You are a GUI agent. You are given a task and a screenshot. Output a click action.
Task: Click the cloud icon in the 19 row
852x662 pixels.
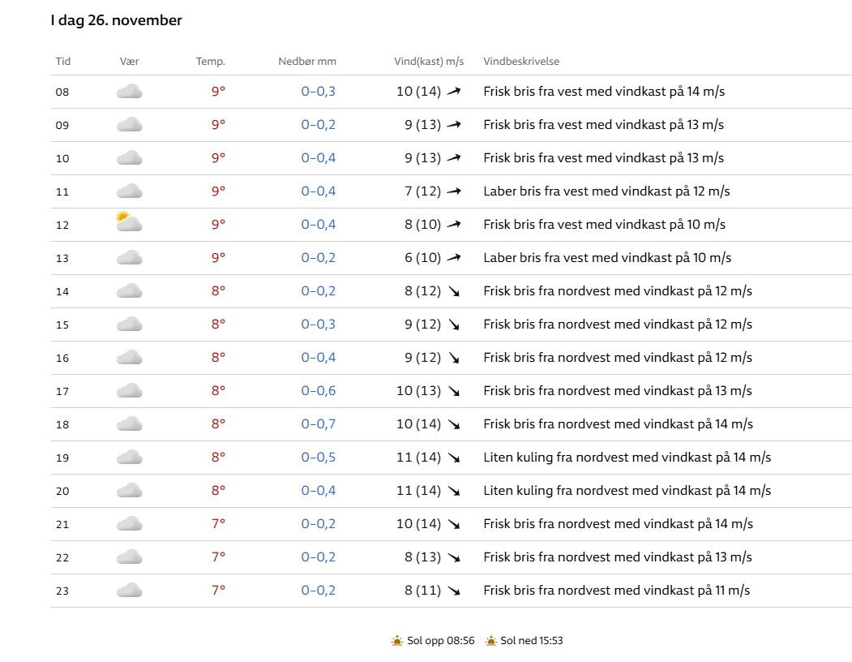point(130,458)
